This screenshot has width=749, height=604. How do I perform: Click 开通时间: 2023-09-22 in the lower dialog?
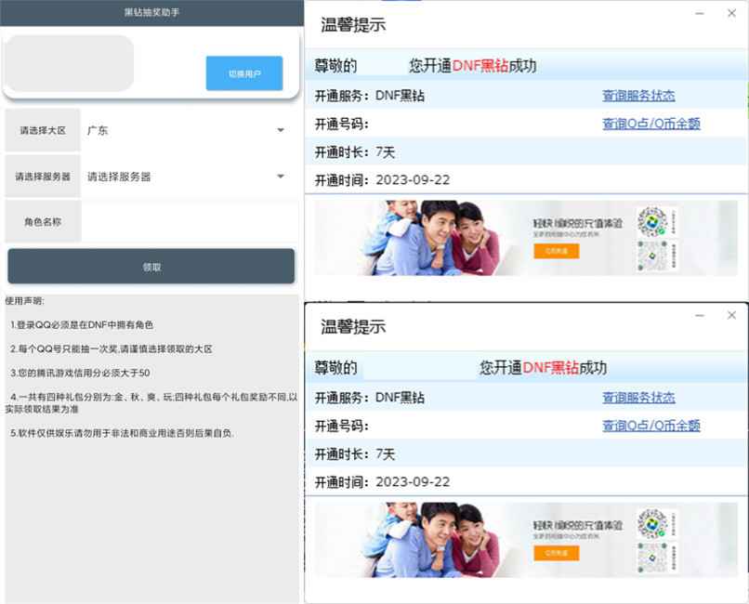[382, 481]
